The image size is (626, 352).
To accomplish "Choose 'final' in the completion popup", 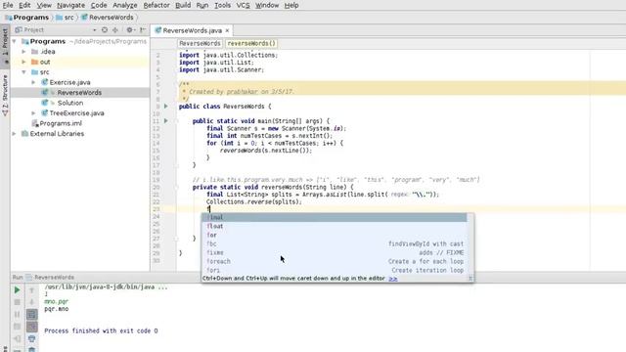I will click(x=335, y=217).
